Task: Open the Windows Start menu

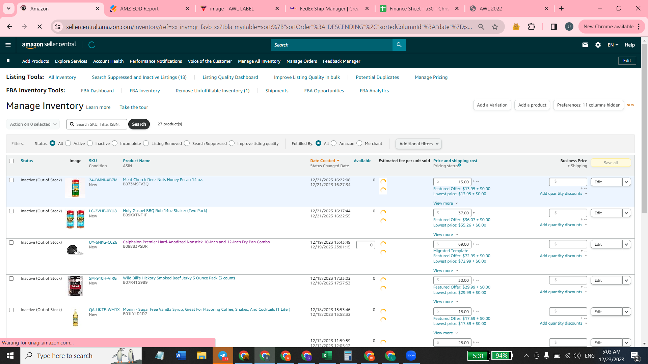Action: (10, 356)
